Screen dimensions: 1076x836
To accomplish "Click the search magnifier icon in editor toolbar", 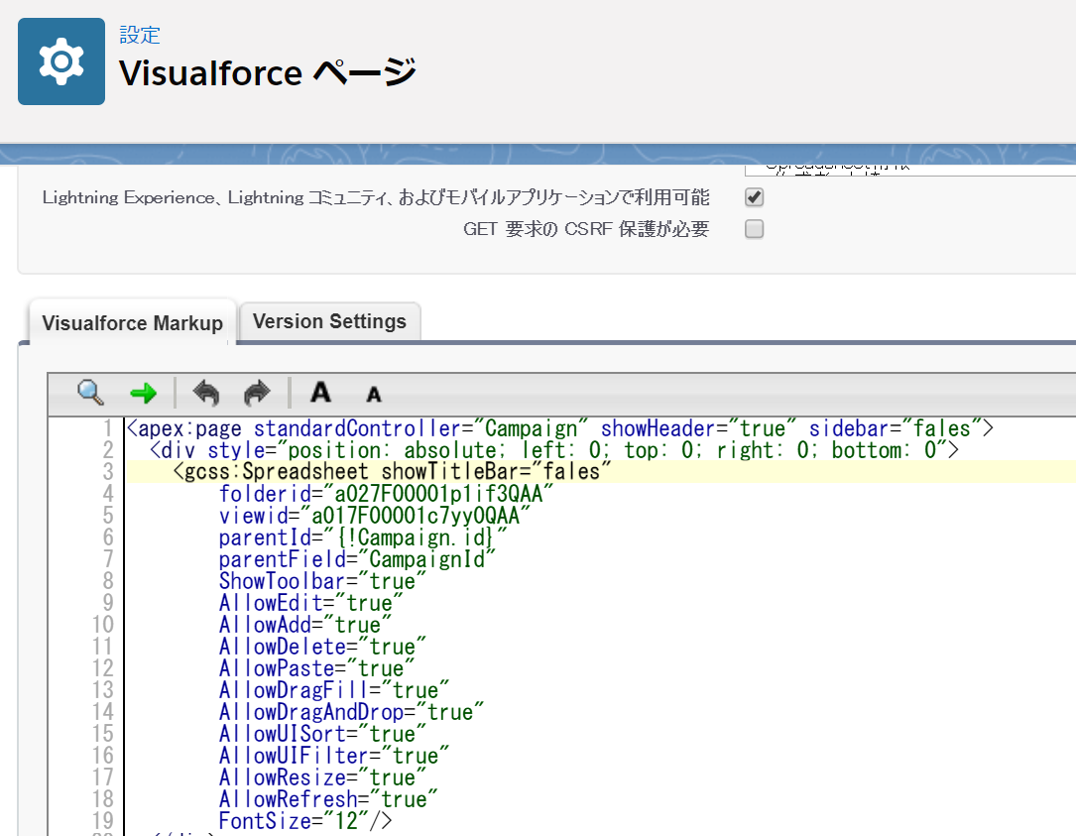I will 90,393.
